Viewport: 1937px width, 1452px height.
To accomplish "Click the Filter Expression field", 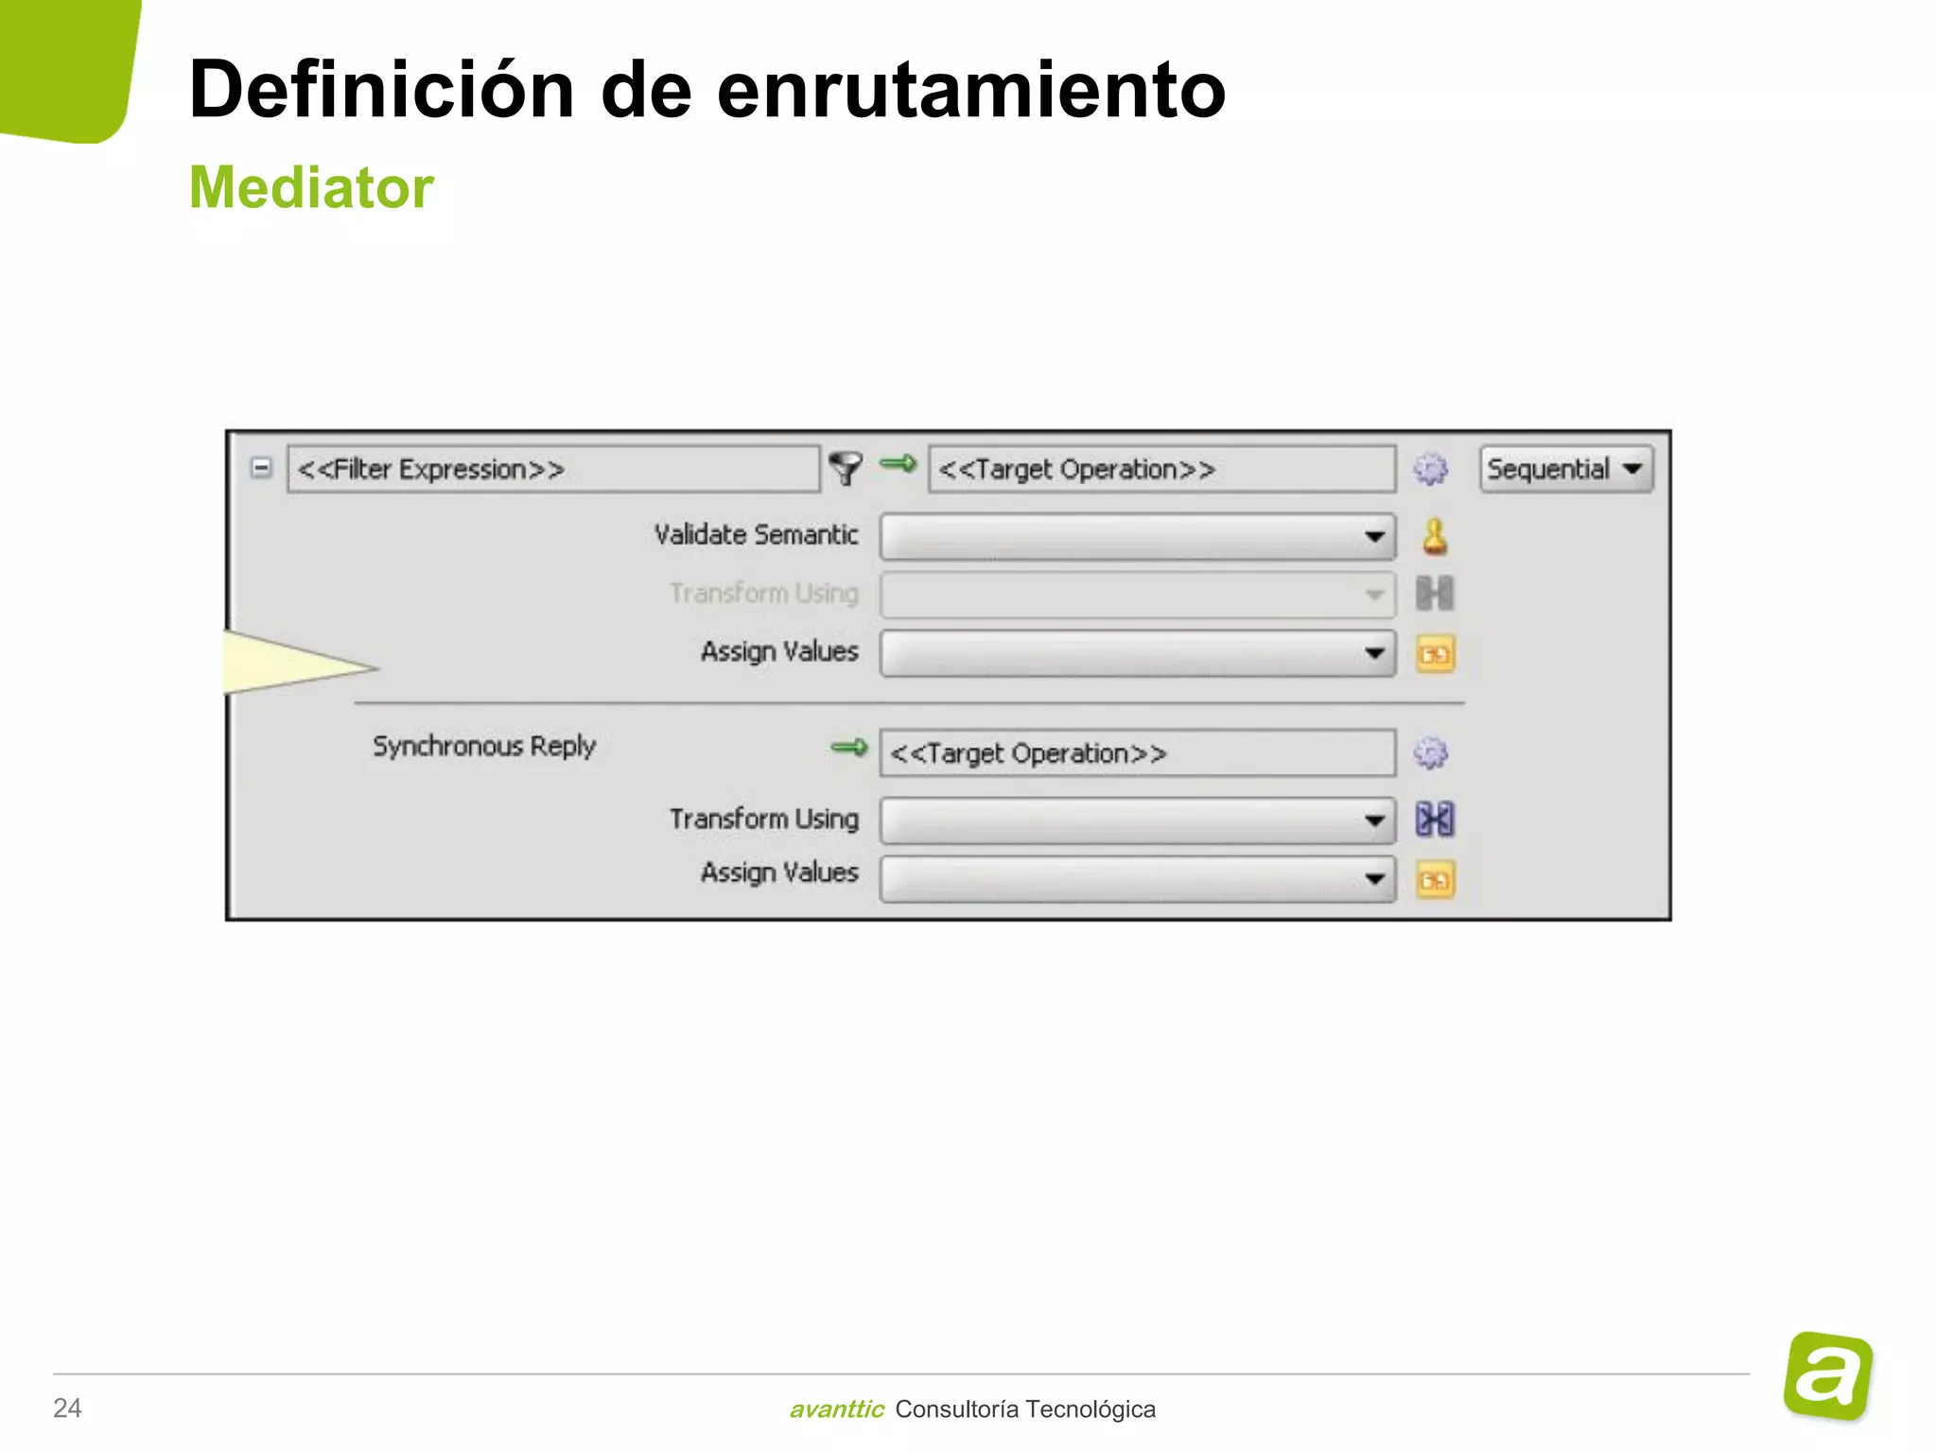I will [553, 469].
